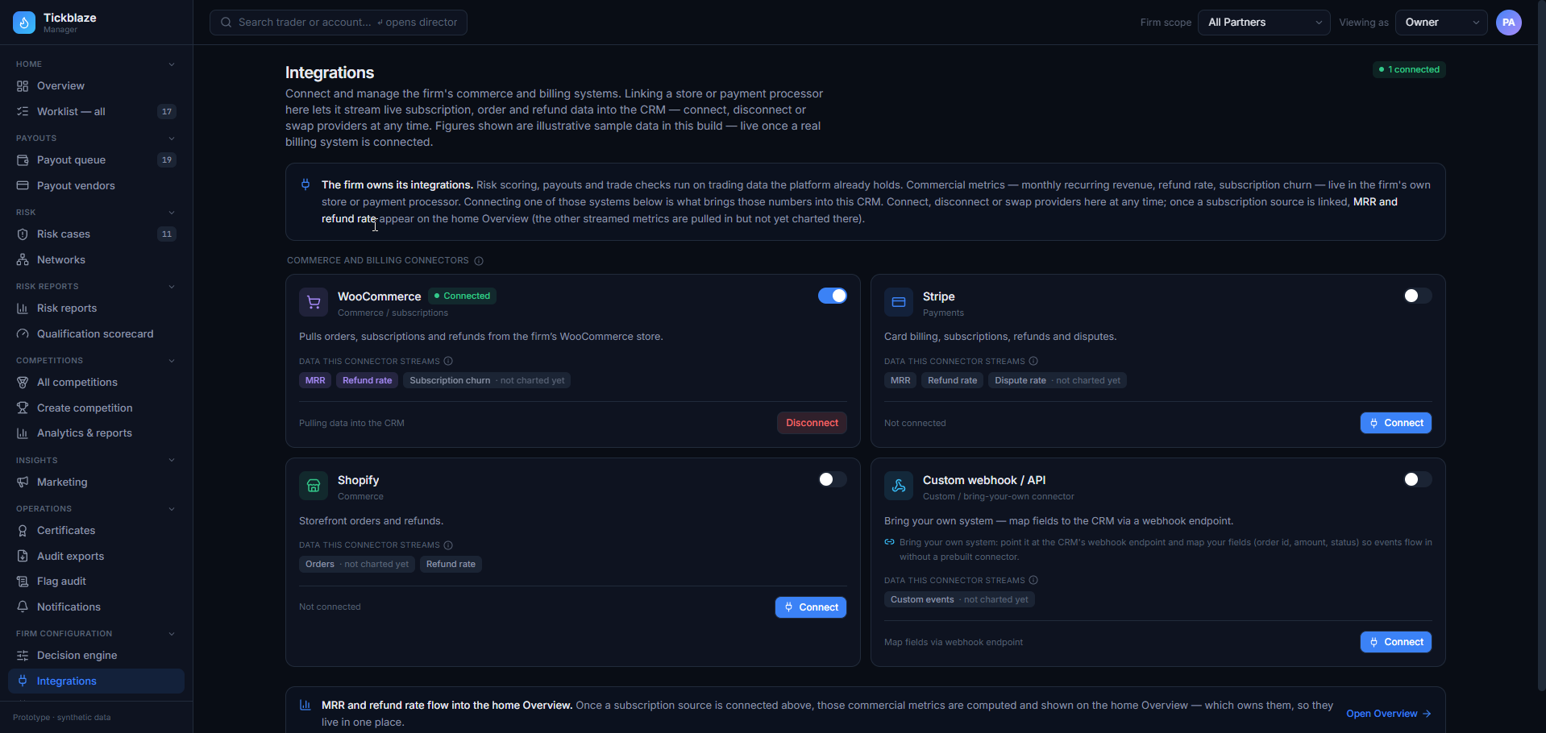Click the Qualification scorecard gauge icon

23,334
